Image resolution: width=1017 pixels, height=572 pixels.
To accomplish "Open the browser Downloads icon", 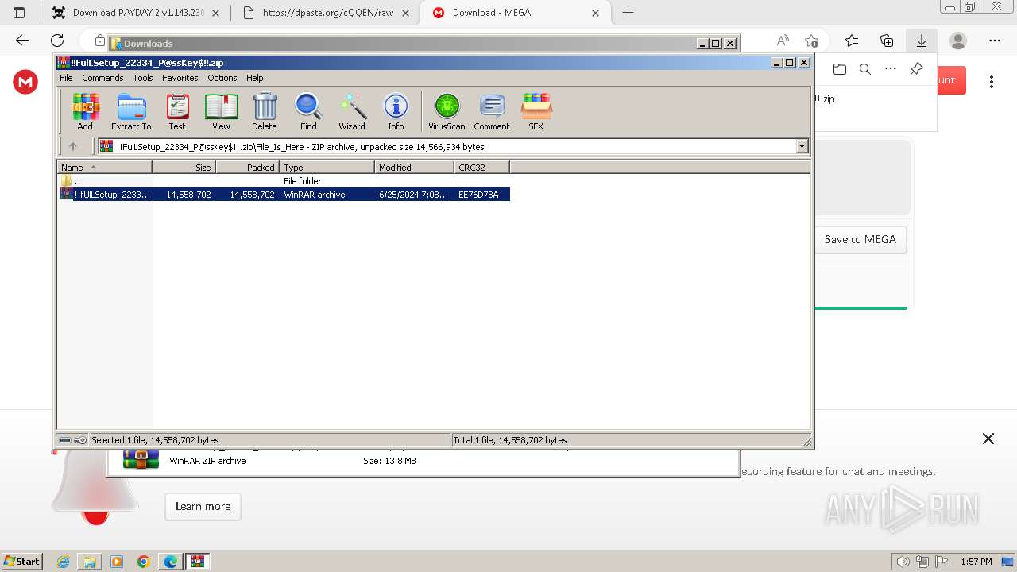I will pos(922,41).
